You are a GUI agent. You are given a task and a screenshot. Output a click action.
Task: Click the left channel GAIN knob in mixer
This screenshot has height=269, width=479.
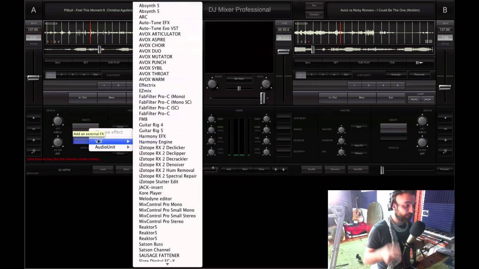211,119
